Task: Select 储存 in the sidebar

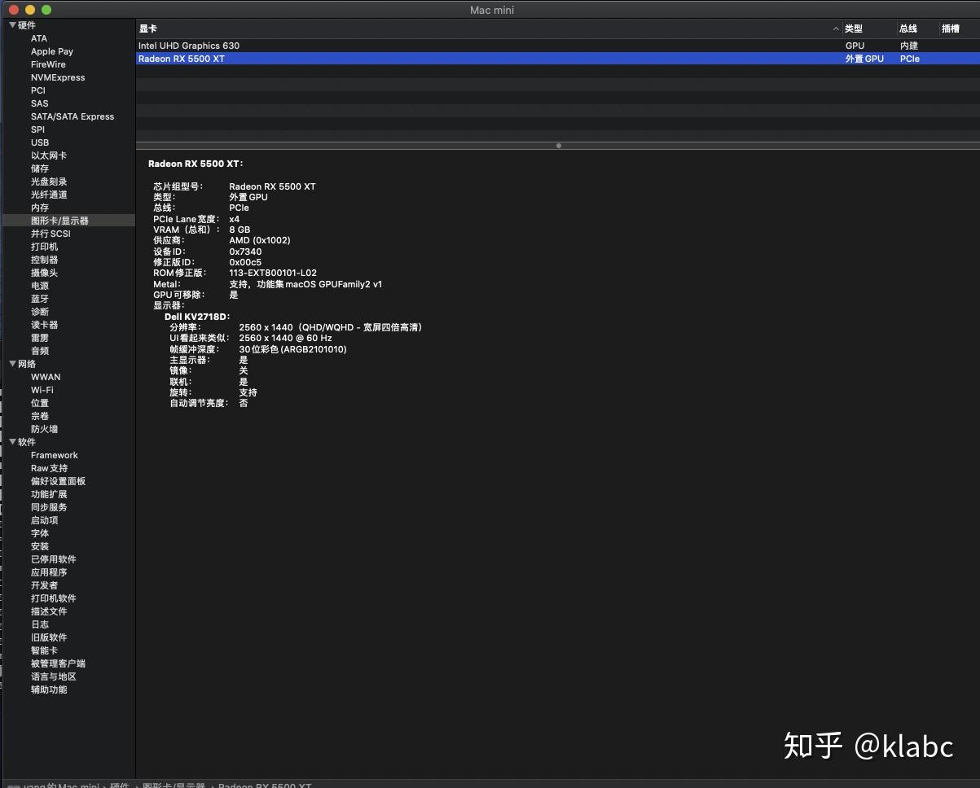Action: [39, 169]
